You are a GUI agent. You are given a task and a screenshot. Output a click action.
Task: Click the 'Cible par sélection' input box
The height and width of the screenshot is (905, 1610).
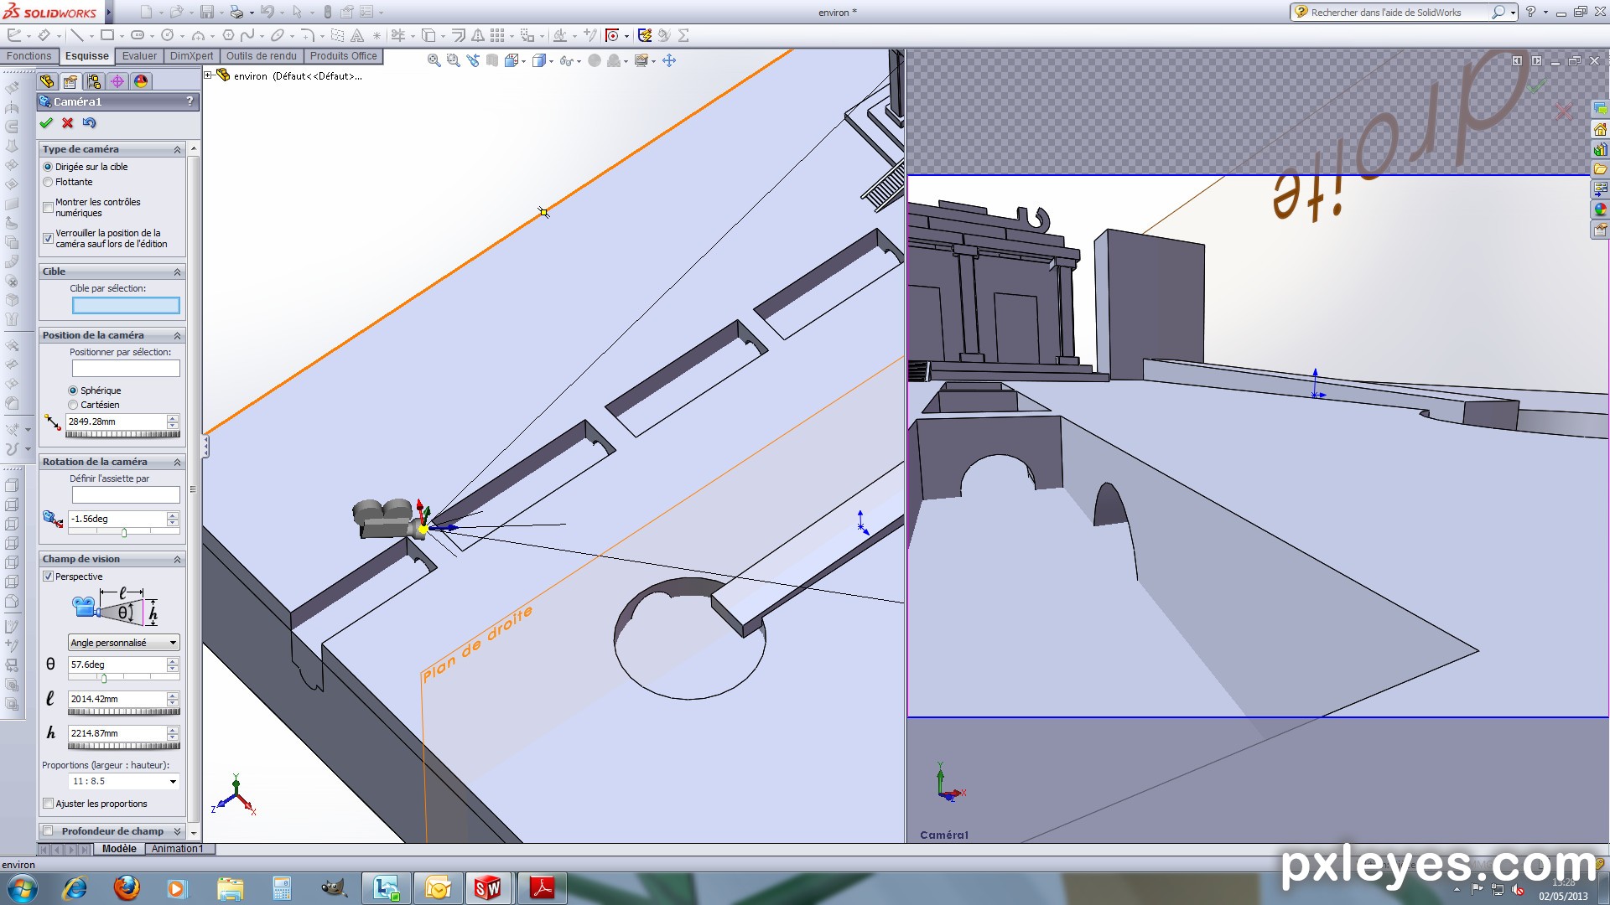(x=126, y=306)
